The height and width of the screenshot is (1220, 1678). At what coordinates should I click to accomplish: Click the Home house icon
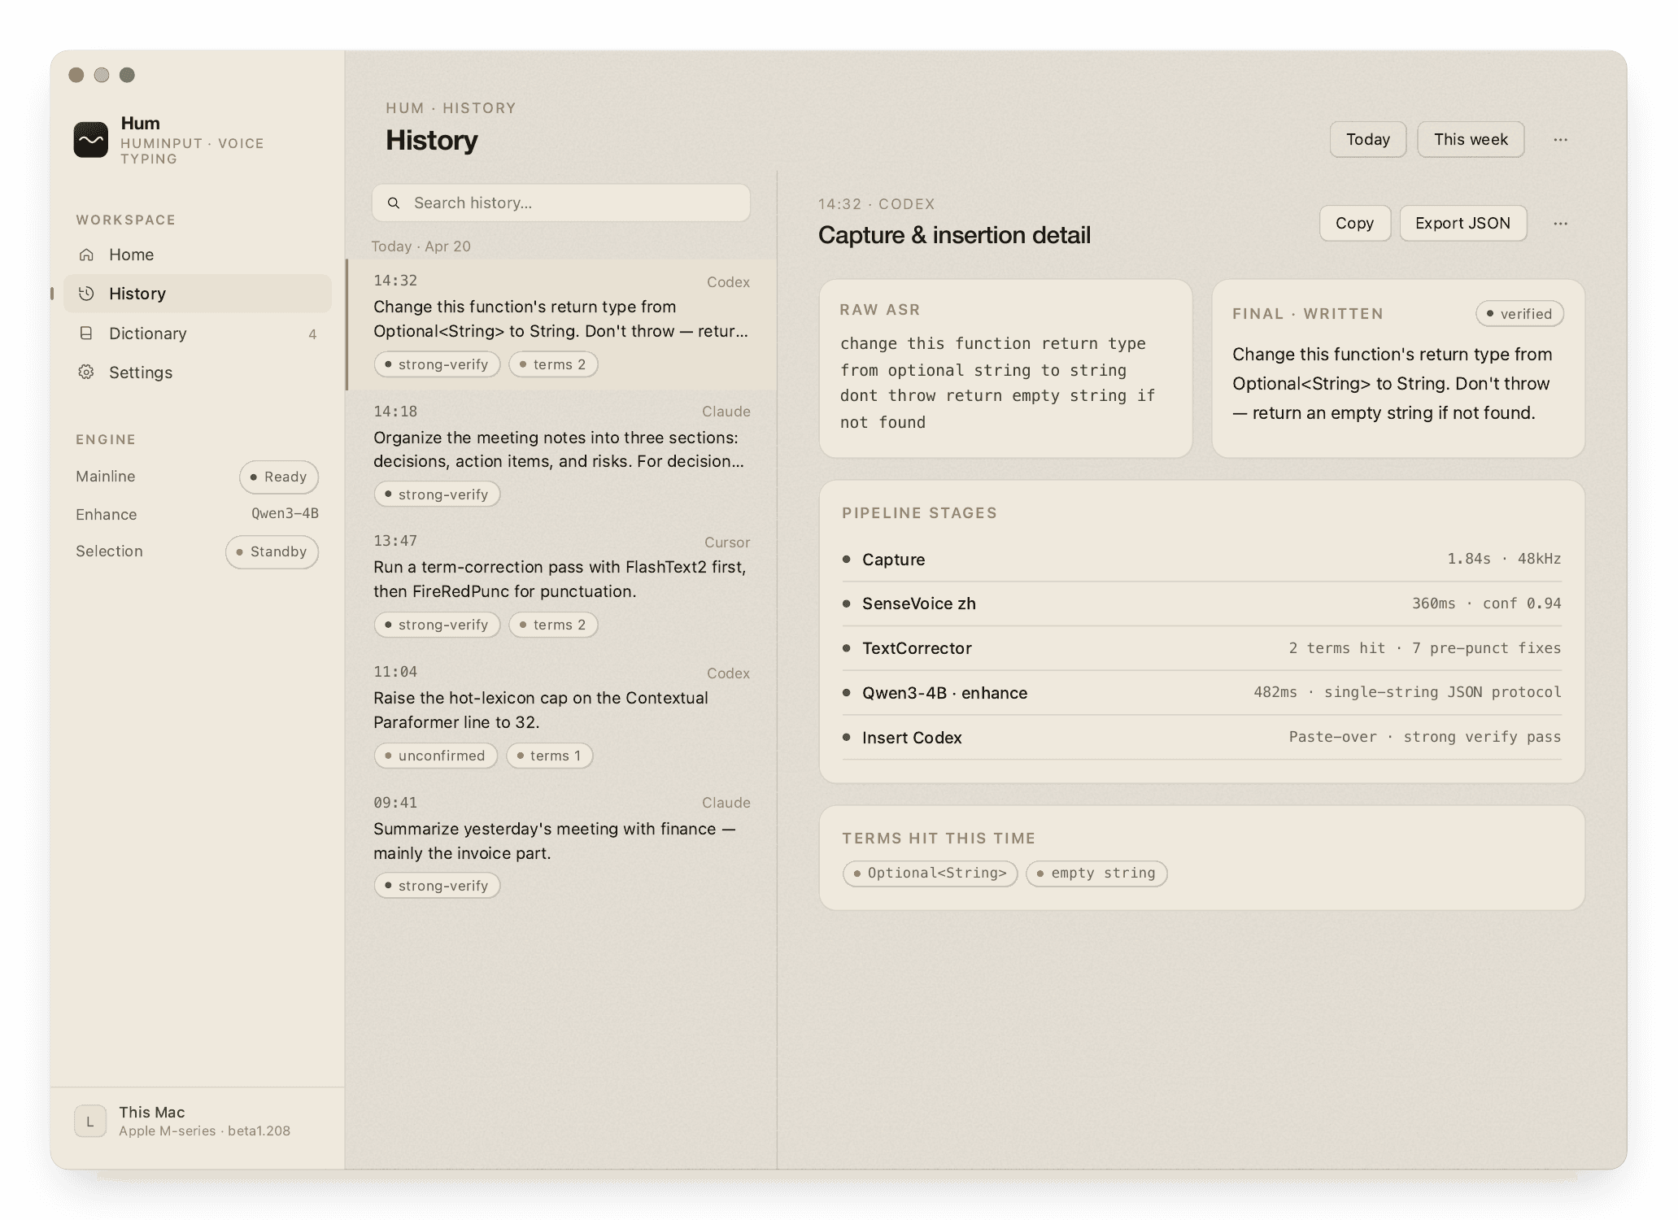(x=86, y=255)
